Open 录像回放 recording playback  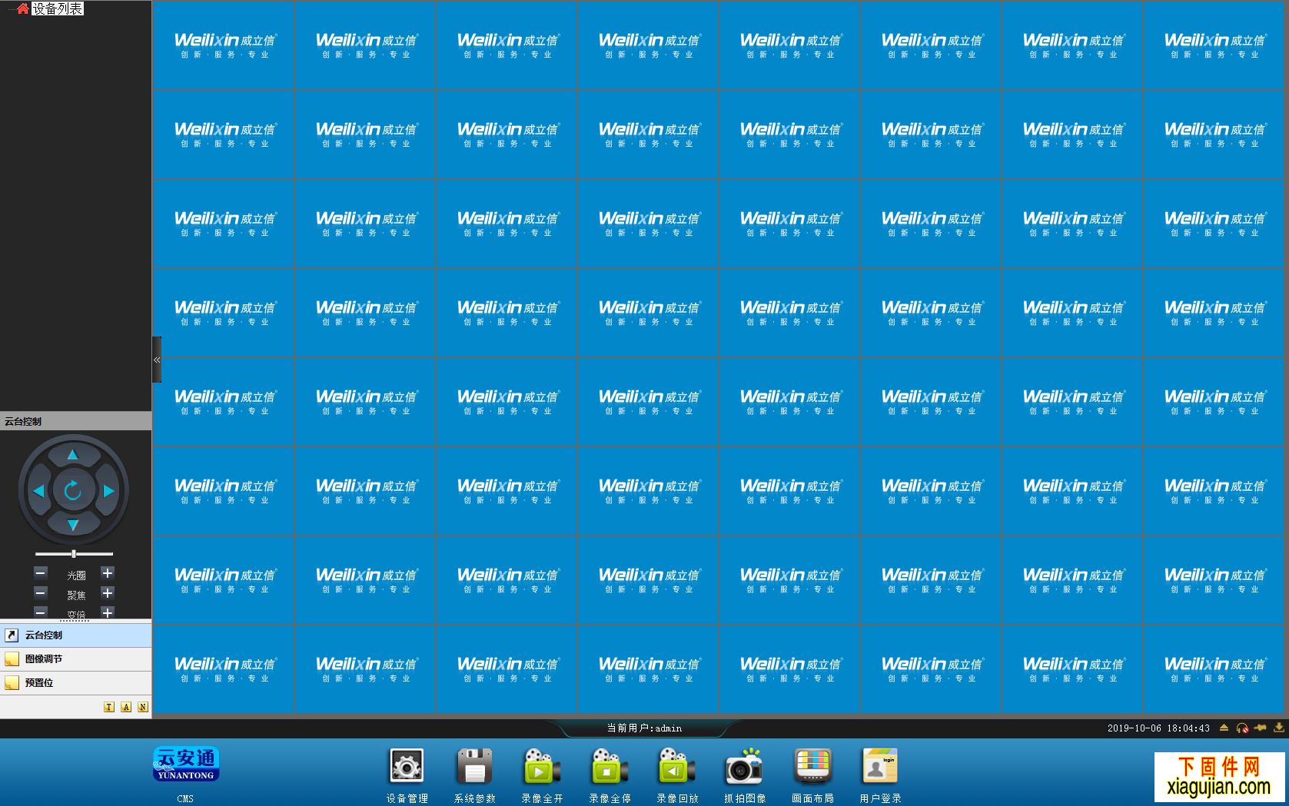677,775
